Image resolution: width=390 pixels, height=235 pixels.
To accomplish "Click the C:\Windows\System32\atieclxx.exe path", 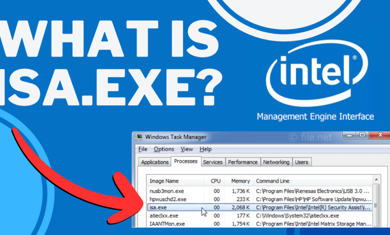I will pos(297,215).
